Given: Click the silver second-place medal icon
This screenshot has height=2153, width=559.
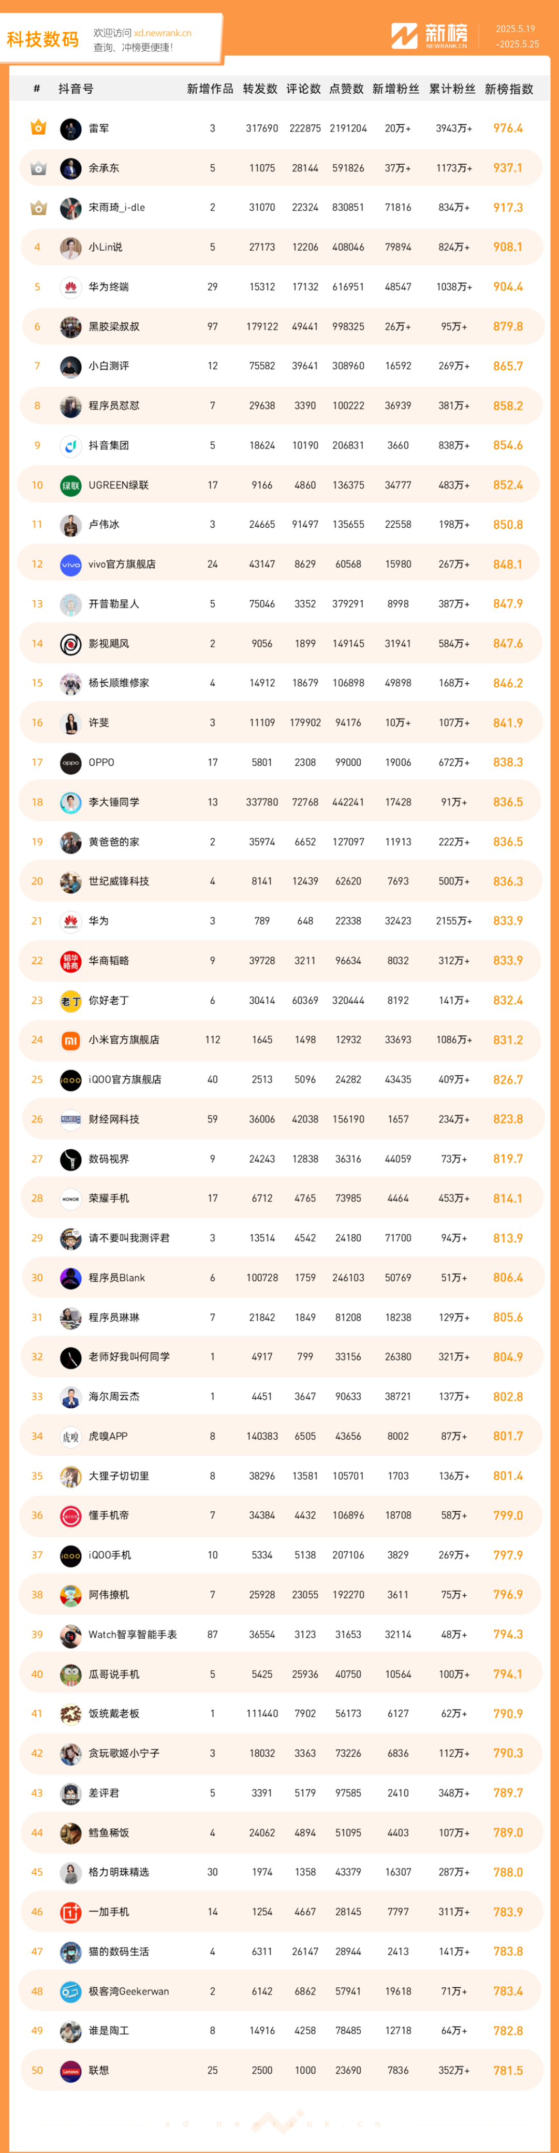Looking at the screenshot, I should [x=38, y=168].
